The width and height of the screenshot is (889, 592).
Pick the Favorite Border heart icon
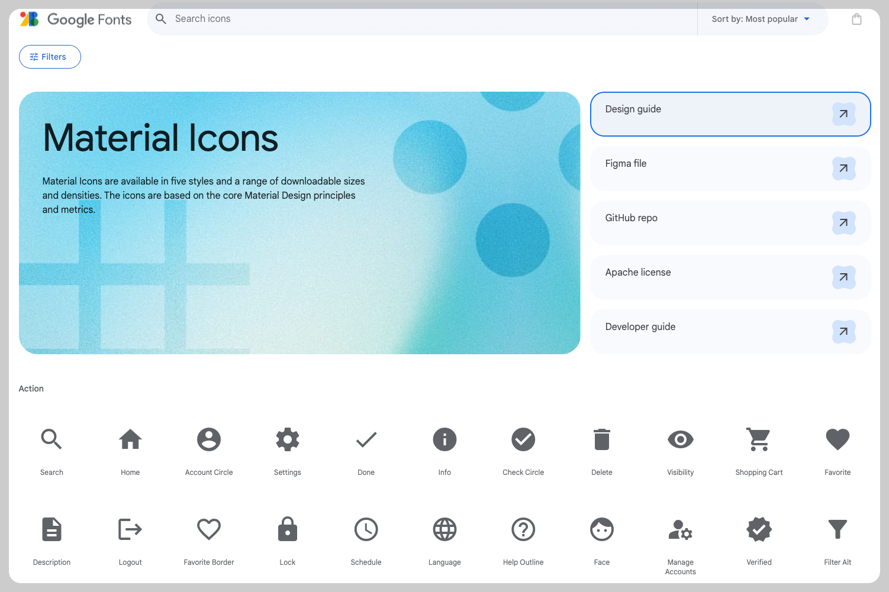(x=209, y=529)
